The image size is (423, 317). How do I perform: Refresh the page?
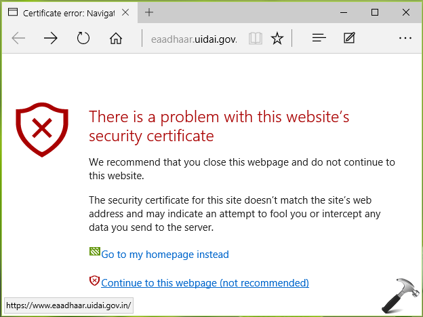pos(83,38)
